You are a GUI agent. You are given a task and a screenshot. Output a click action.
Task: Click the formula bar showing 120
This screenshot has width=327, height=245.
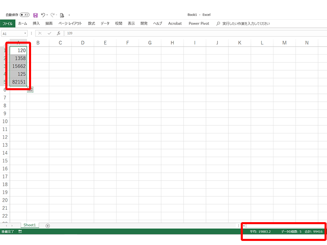pyautogui.click(x=163, y=33)
